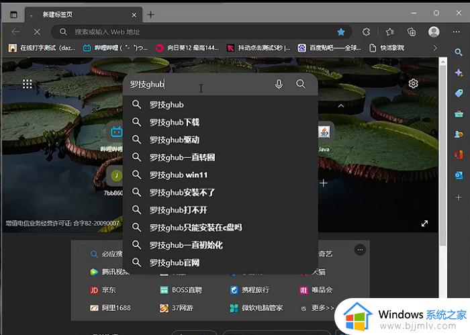Open the 唯品会 link
The height and width of the screenshot is (335, 470).
point(316,290)
